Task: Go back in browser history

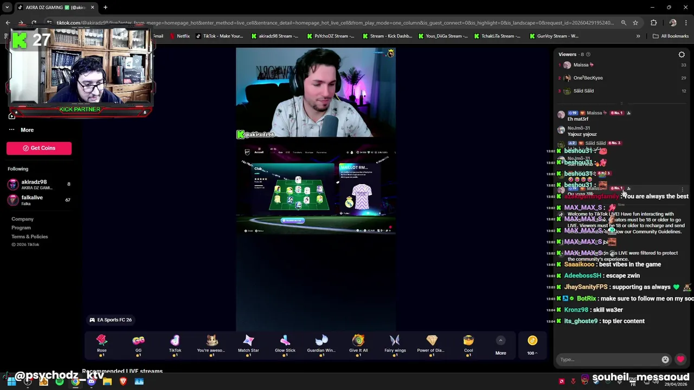Action: [x=8, y=23]
